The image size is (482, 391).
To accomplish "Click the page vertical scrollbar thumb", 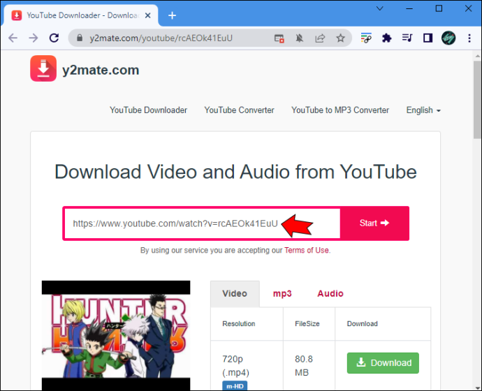I will (477, 100).
